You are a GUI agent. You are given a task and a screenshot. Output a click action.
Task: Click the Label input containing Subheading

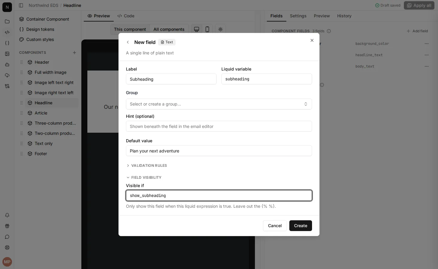coord(171,79)
